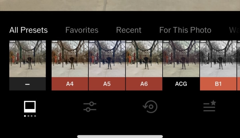The image size is (240, 138).
Task: Select the no-preset dash label
Action: pos(28,84)
